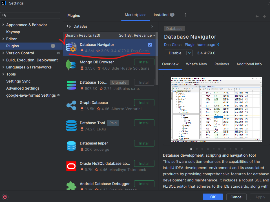270x202 pixels.
Task: Uncheck the Database Navigator enabled checkbox
Action: [x=150, y=45]
